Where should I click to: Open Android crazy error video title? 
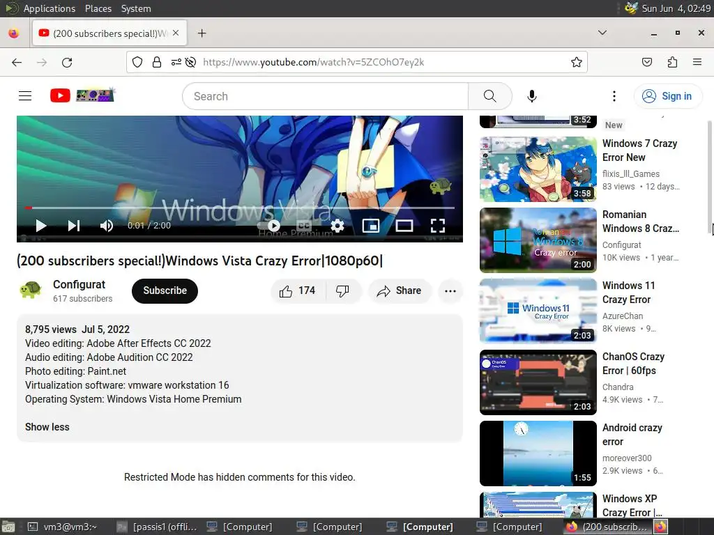tap(632, 435)
